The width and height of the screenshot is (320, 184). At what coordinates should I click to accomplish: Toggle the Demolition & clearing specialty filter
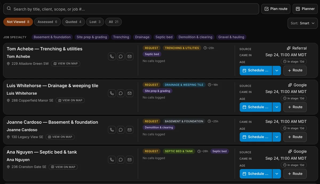(195, 37)
